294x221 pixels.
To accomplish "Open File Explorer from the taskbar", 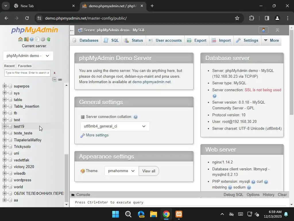I will [x=153, y=214].
